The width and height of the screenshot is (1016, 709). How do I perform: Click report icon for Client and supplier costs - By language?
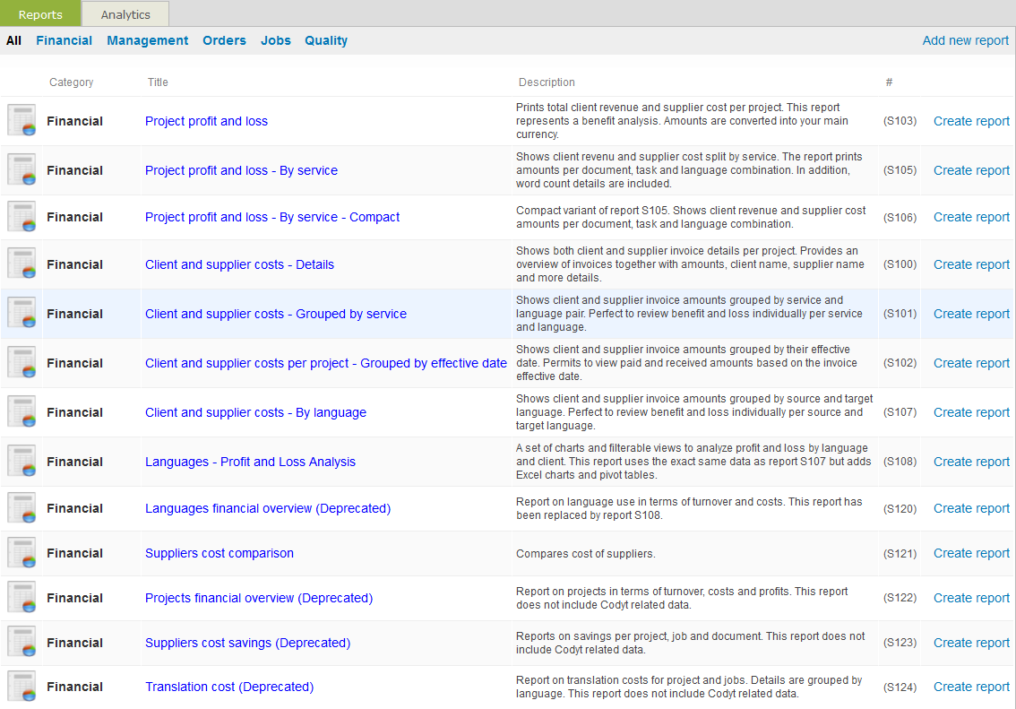click(22, 412)
